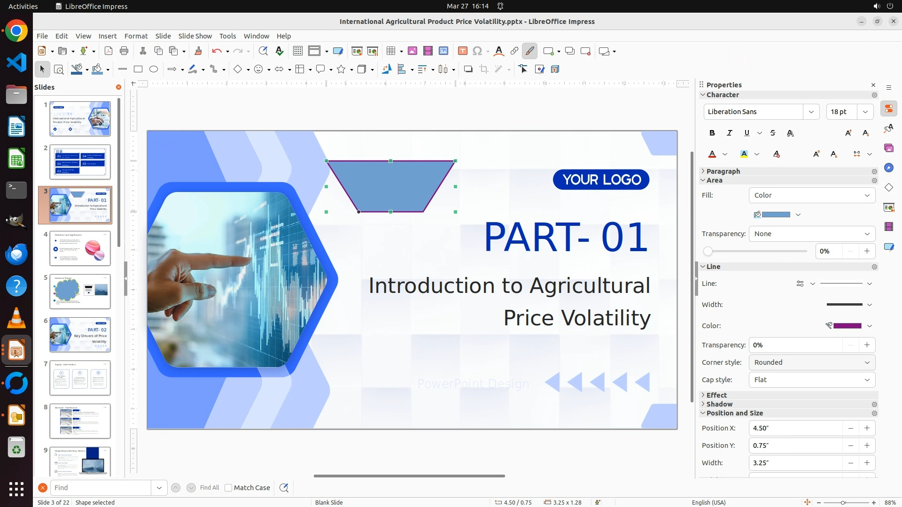Enable the Match Case checkbox
The height and width of the screenshot is (507, 902).
[229, 488]
